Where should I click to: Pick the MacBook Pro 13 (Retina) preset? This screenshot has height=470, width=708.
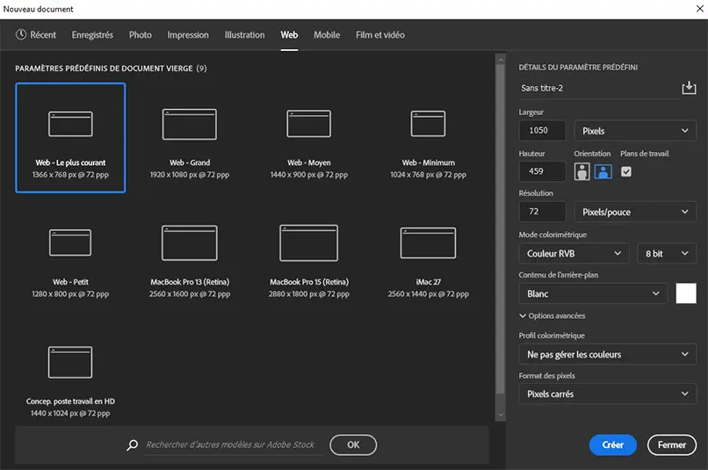pos(190,243)
